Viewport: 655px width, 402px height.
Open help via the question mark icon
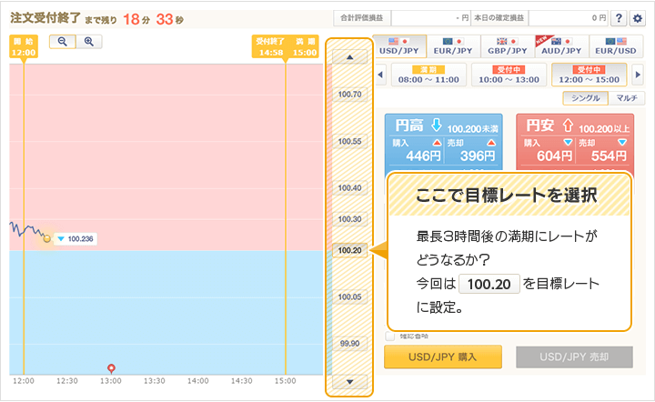click(x=620, y=17)
